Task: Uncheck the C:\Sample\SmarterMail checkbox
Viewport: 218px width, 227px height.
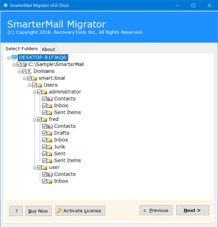Action: pyautogui.click(x=19, y=65)
